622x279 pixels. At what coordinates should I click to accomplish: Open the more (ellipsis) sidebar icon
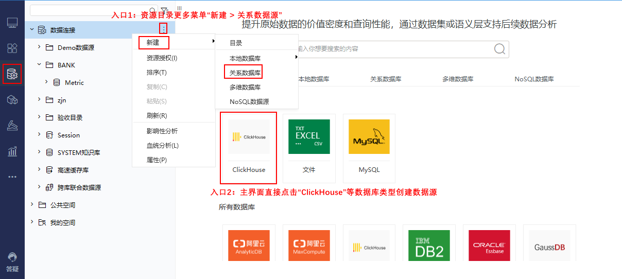click(x=12, y=177)
